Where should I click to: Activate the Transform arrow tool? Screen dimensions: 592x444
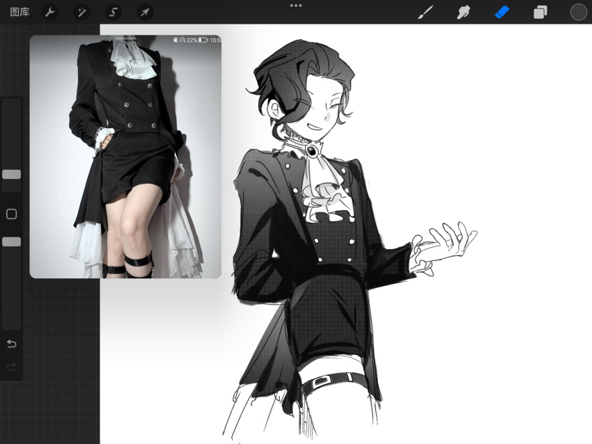[145, 12]
